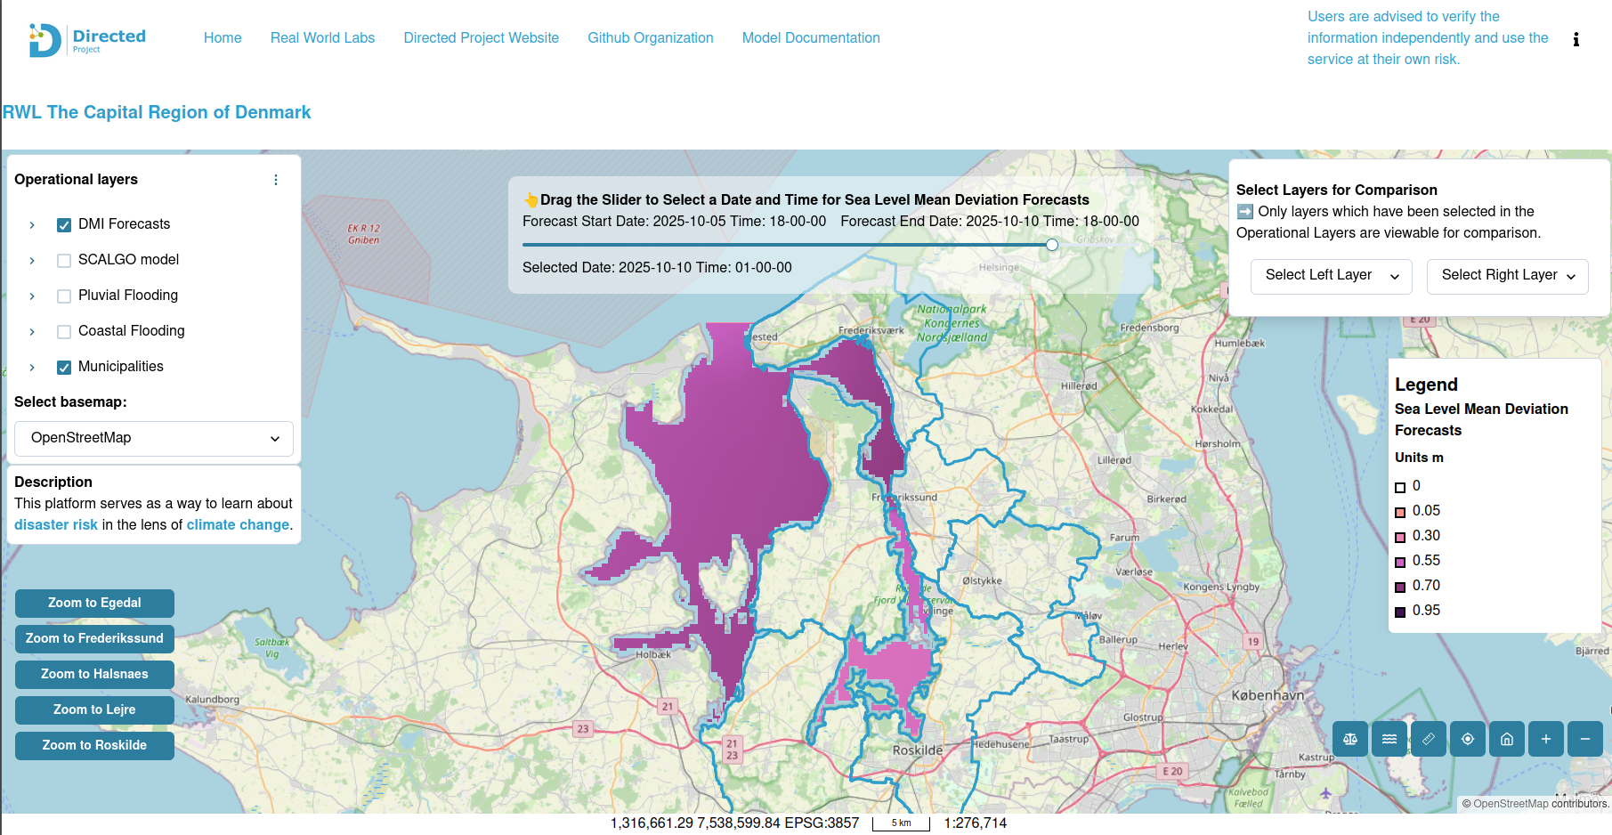Activate the ruler measurement tool
The image size is (1612, 835).
(x=1429, y=739)
